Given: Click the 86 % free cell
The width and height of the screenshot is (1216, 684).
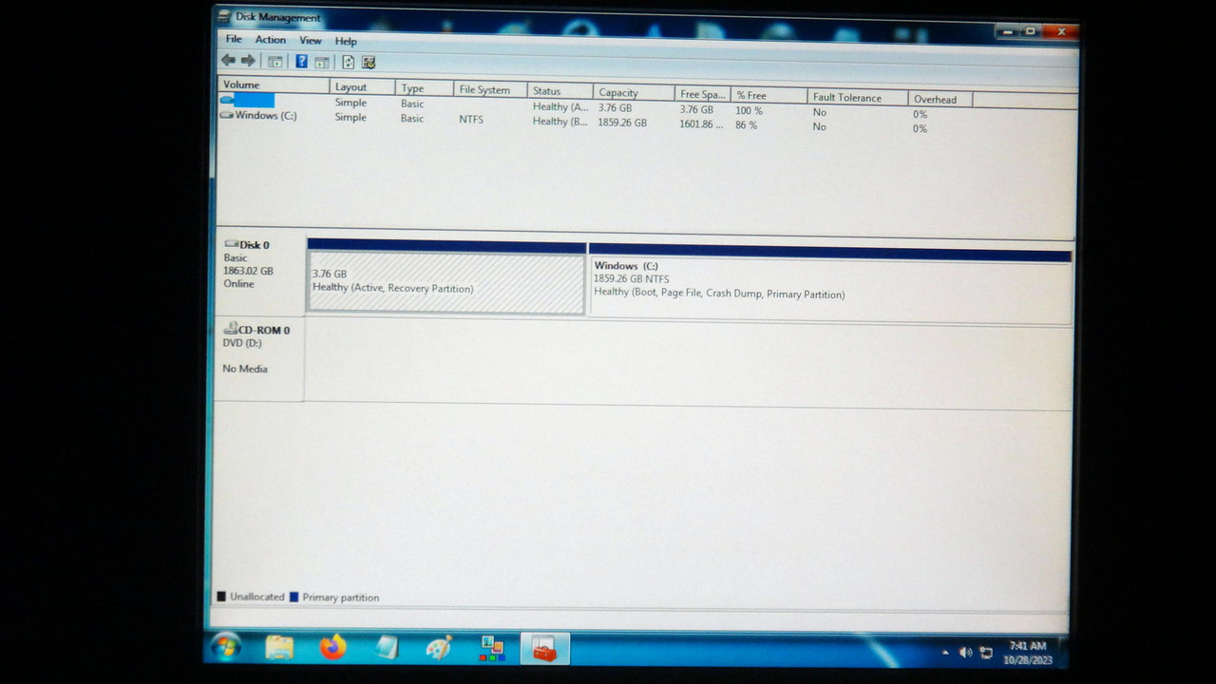Looking at the screenshot, I should [746, 125].
